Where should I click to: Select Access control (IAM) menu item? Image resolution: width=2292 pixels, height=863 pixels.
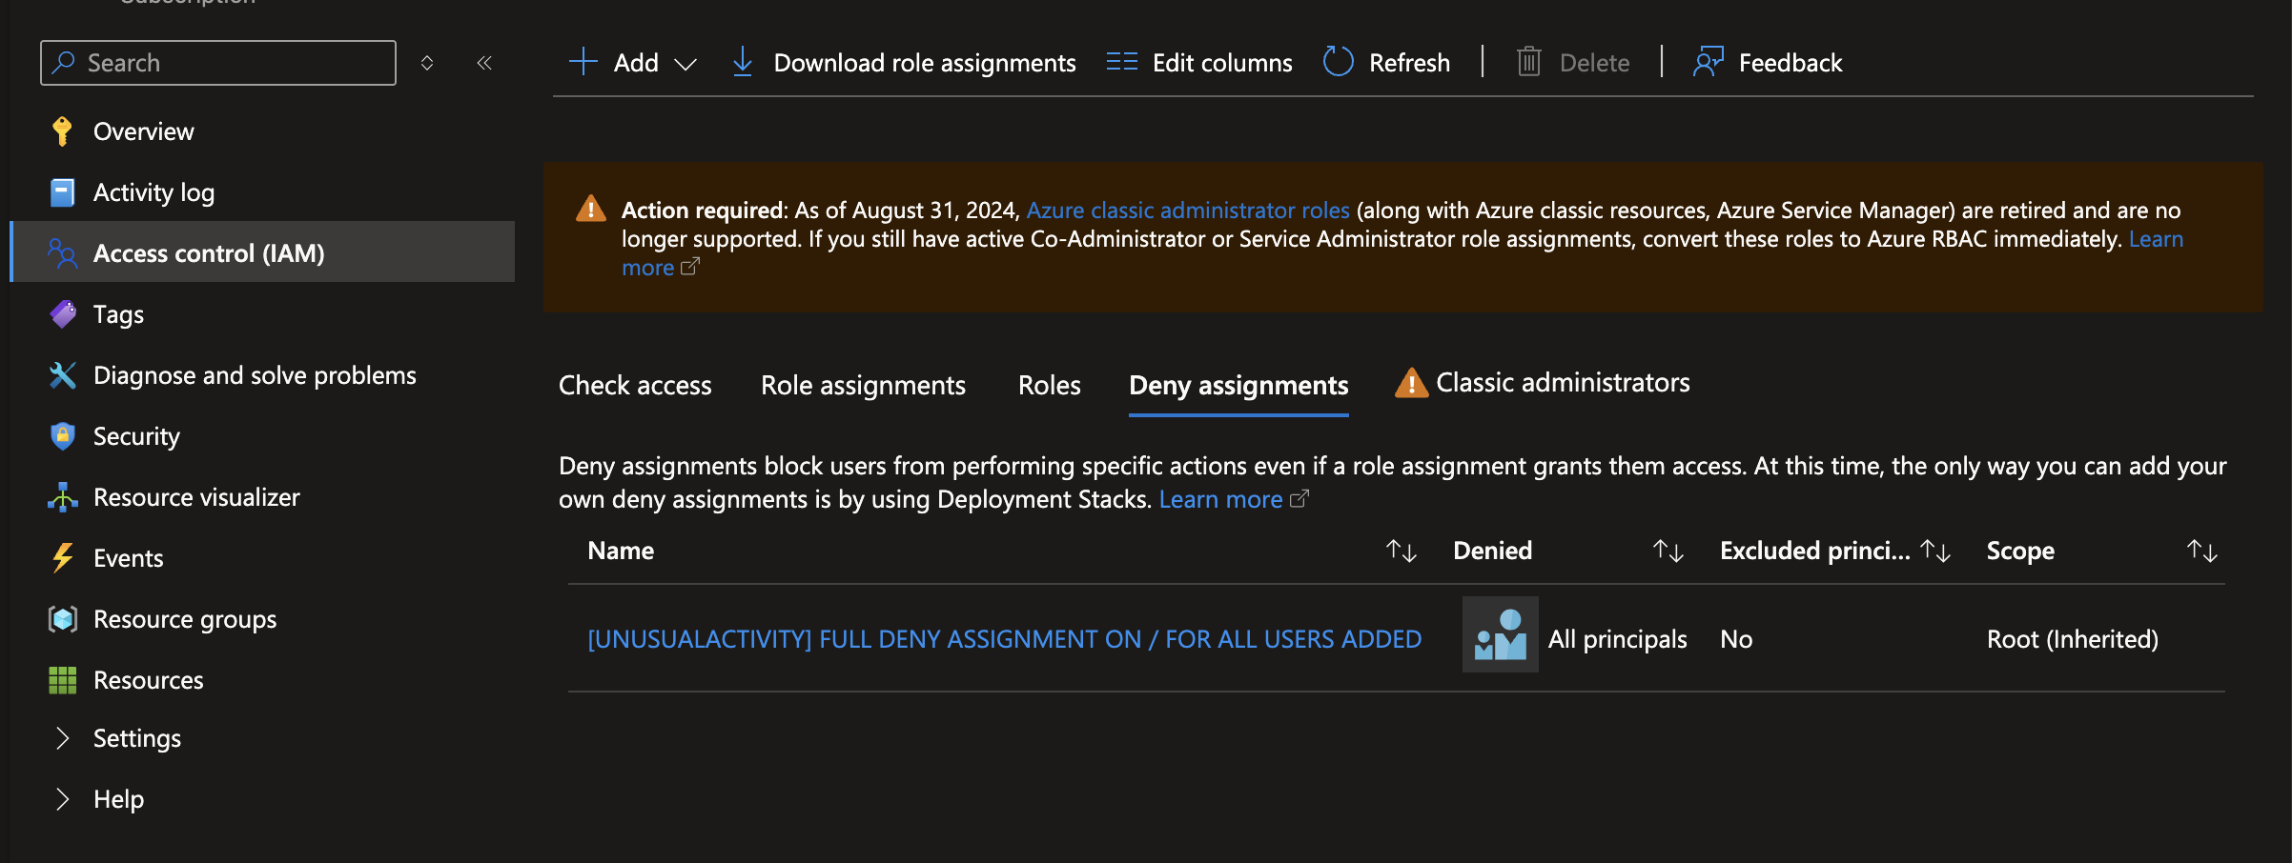pyautogui.click(x=262, y=253)
